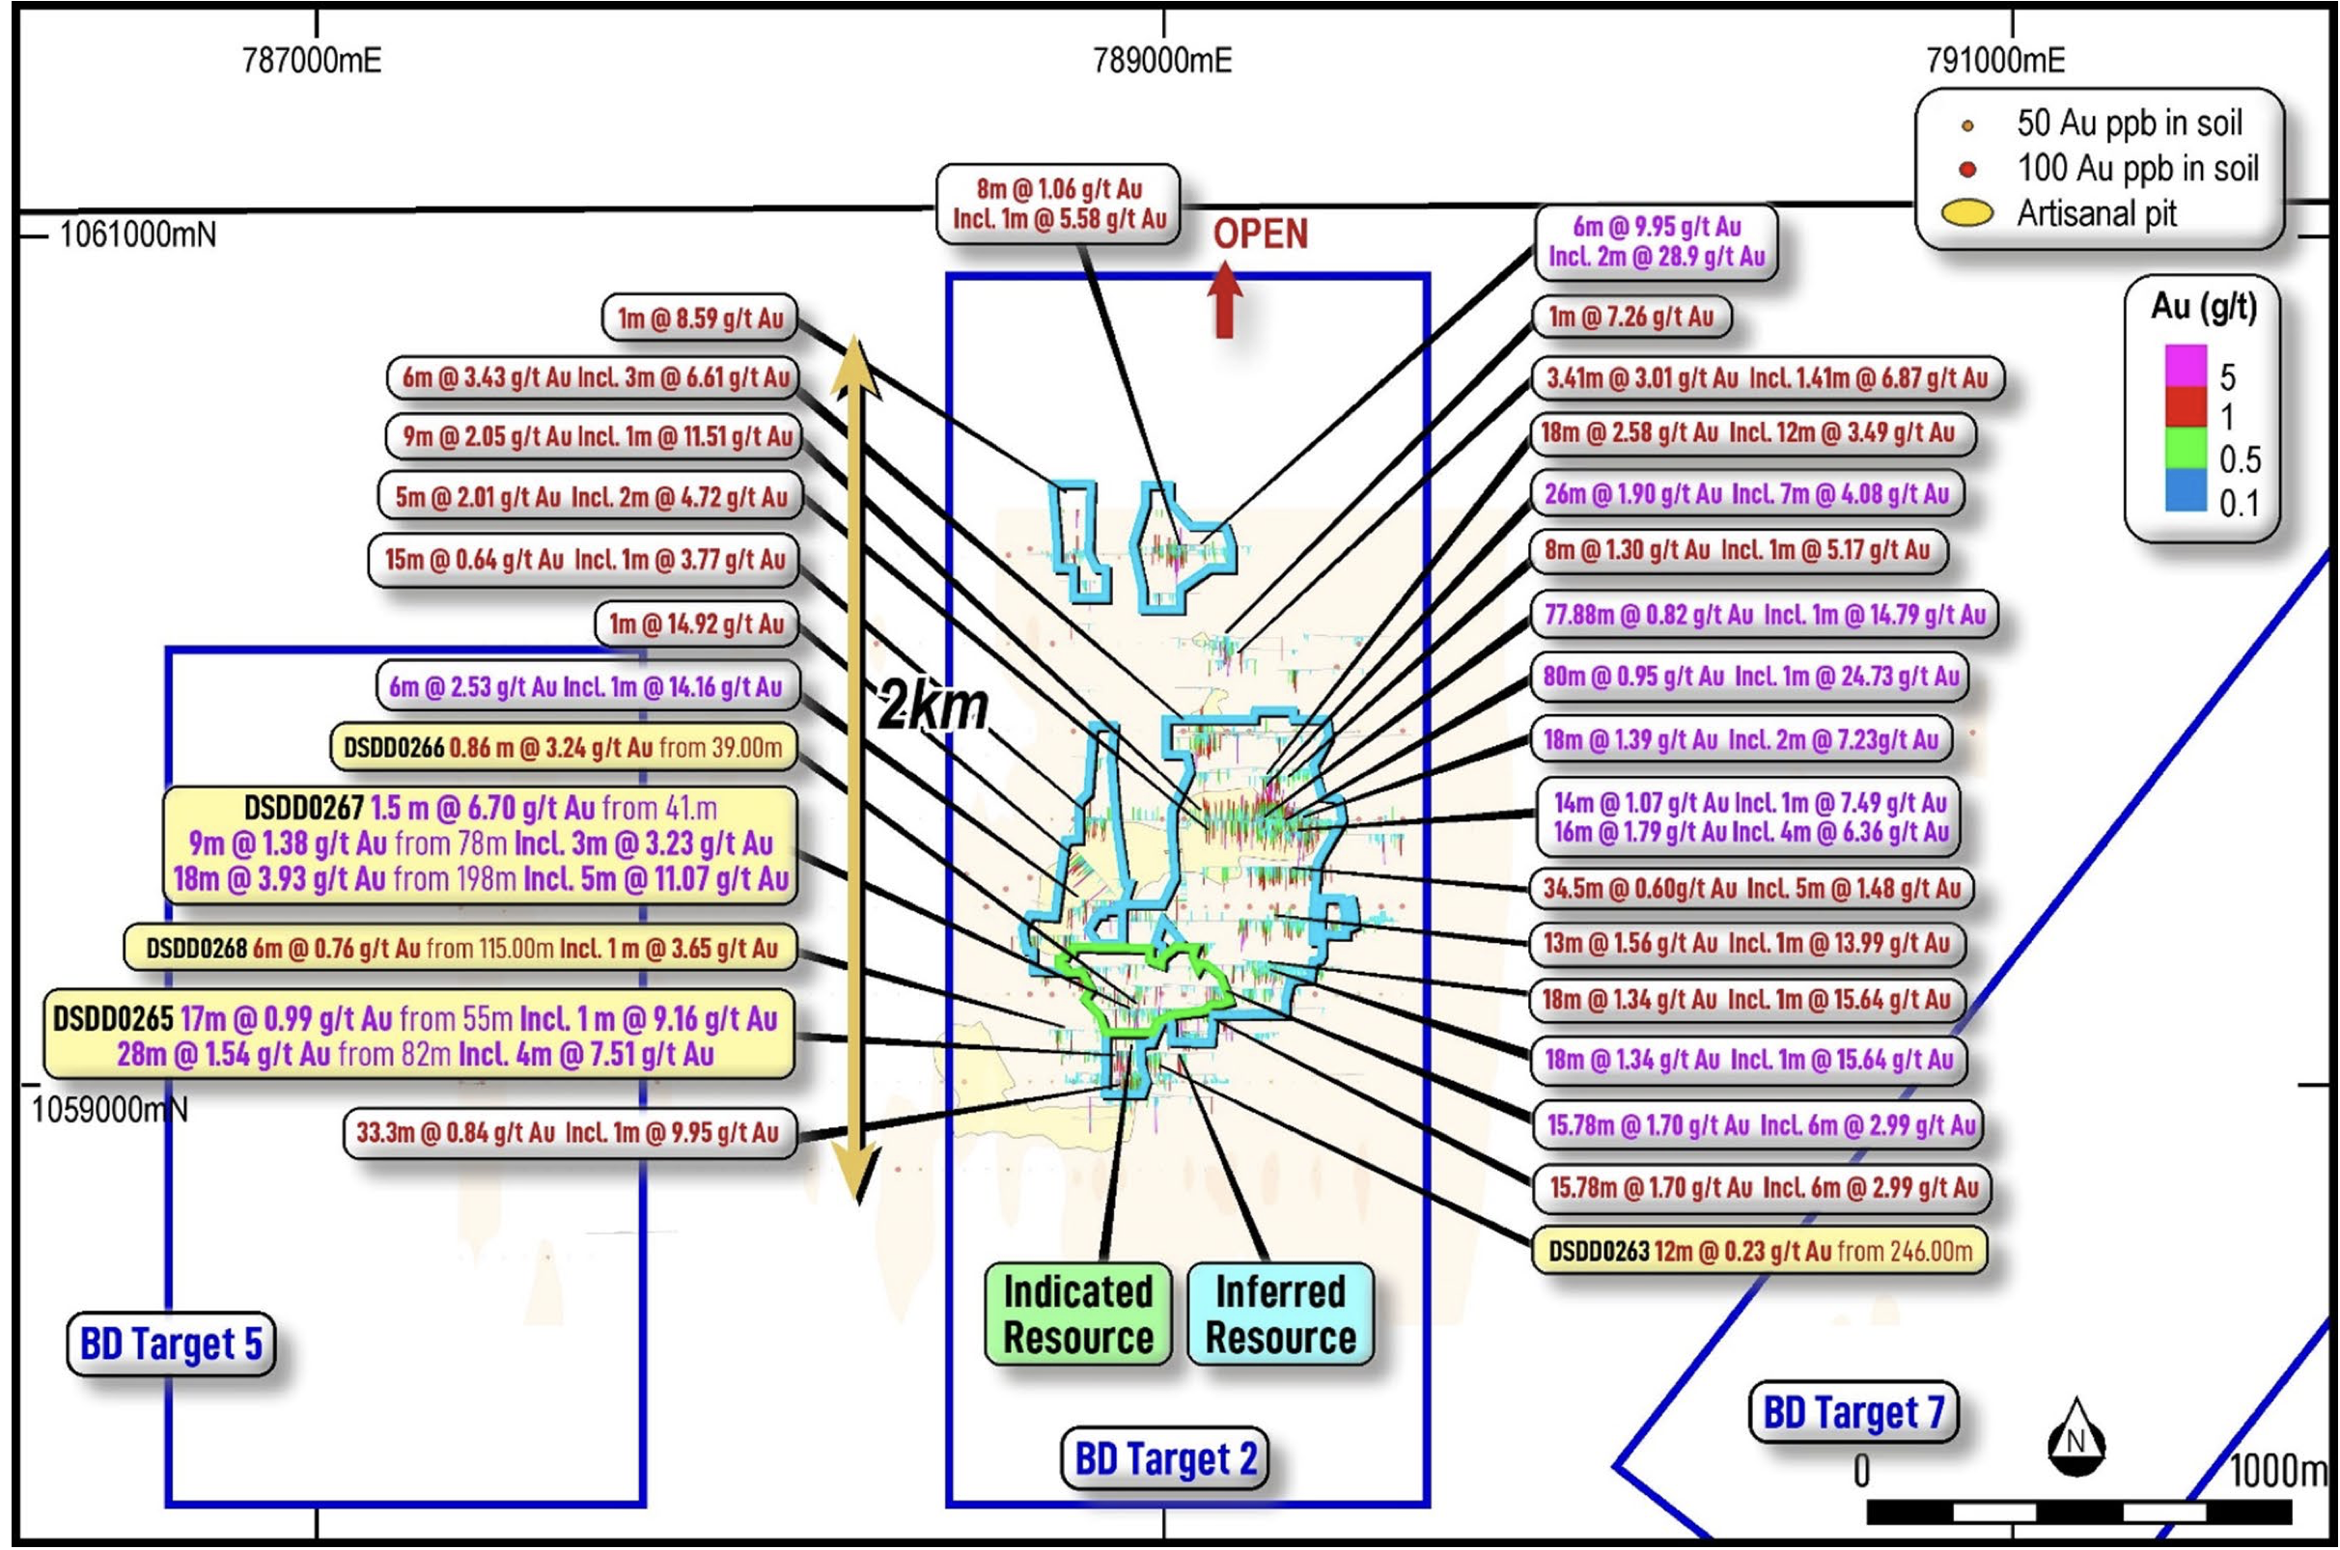Click the yellow Artisanal pit legend symbol
The height and width of the screenshot is (1550, 2340).
pyautogui.click(x=1967, y=213)
